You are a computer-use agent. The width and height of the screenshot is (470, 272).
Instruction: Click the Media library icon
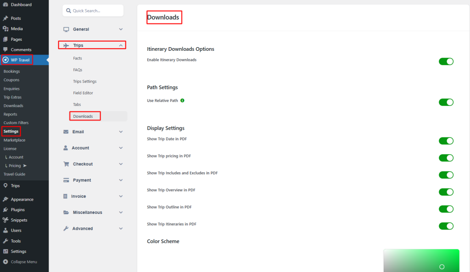(6, 29)
